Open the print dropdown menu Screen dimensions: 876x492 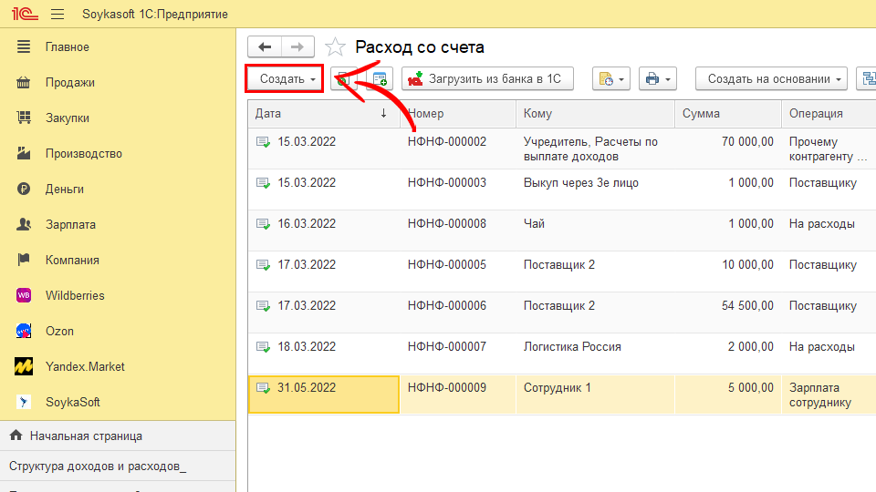[x=656, y=79]
